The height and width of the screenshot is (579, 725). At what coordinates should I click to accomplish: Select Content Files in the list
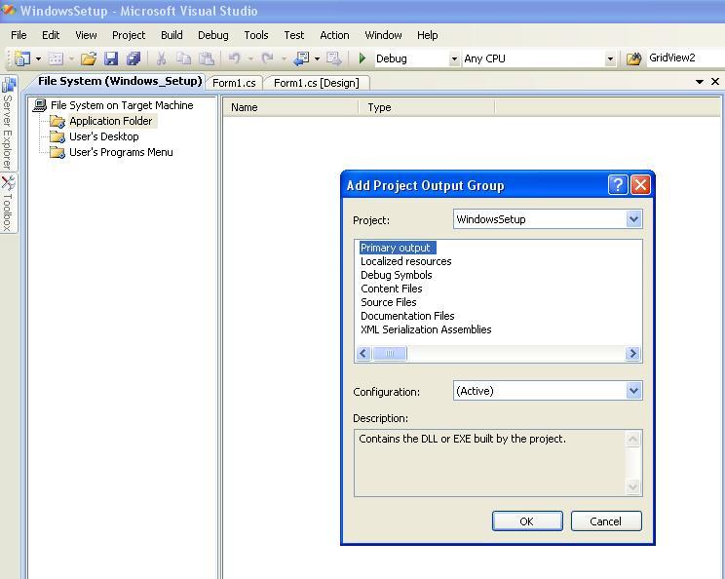[x=392, y=289]
